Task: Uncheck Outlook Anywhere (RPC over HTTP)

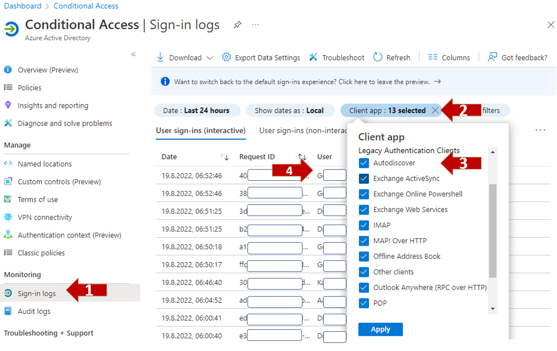Action: coord(364,288)
